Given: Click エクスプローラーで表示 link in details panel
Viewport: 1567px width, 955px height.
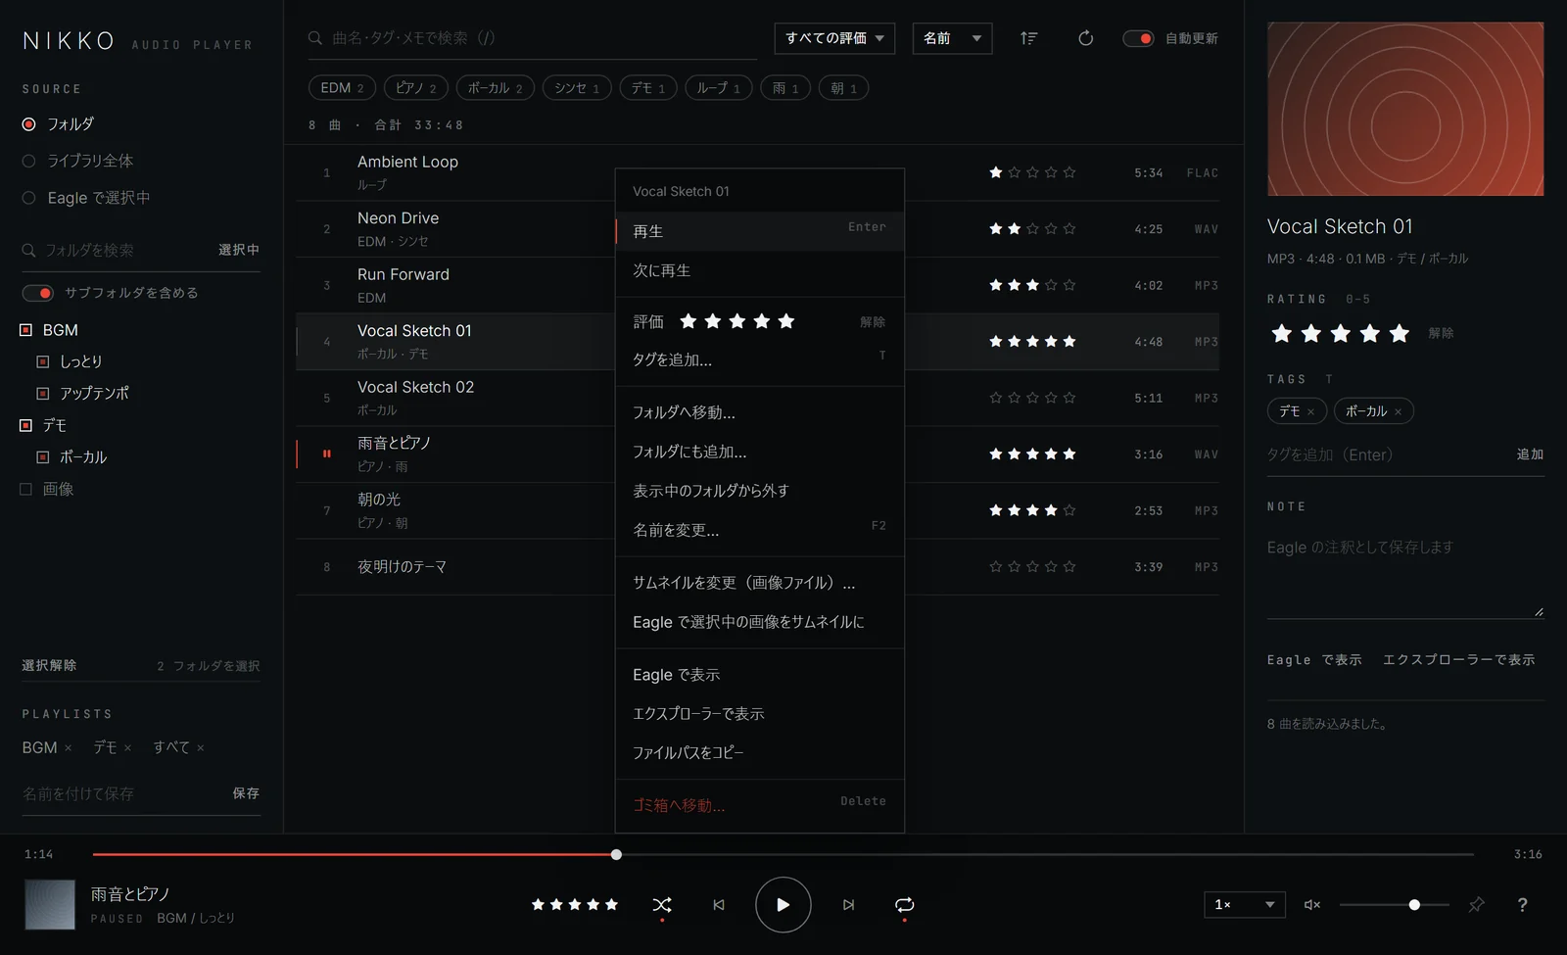Looking at the screenshot, I should coord(1458,659).
